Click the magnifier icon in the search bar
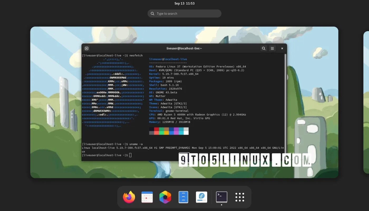The image size is (369, 211). pyautogui.click(x=152, y=13)
